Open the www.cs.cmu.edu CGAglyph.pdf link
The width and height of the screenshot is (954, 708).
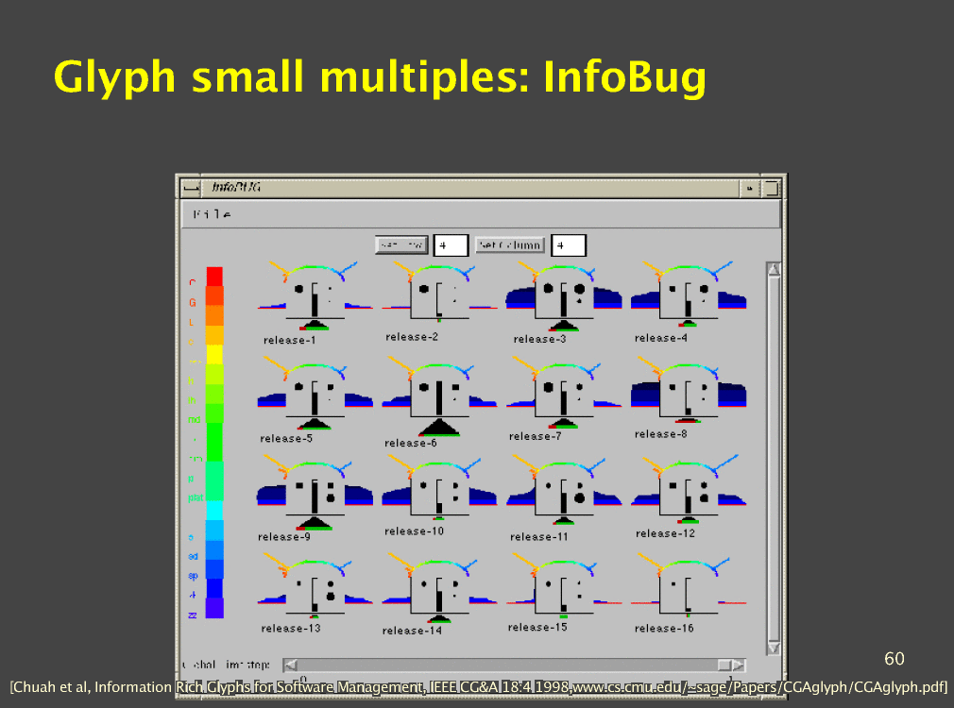758,687
